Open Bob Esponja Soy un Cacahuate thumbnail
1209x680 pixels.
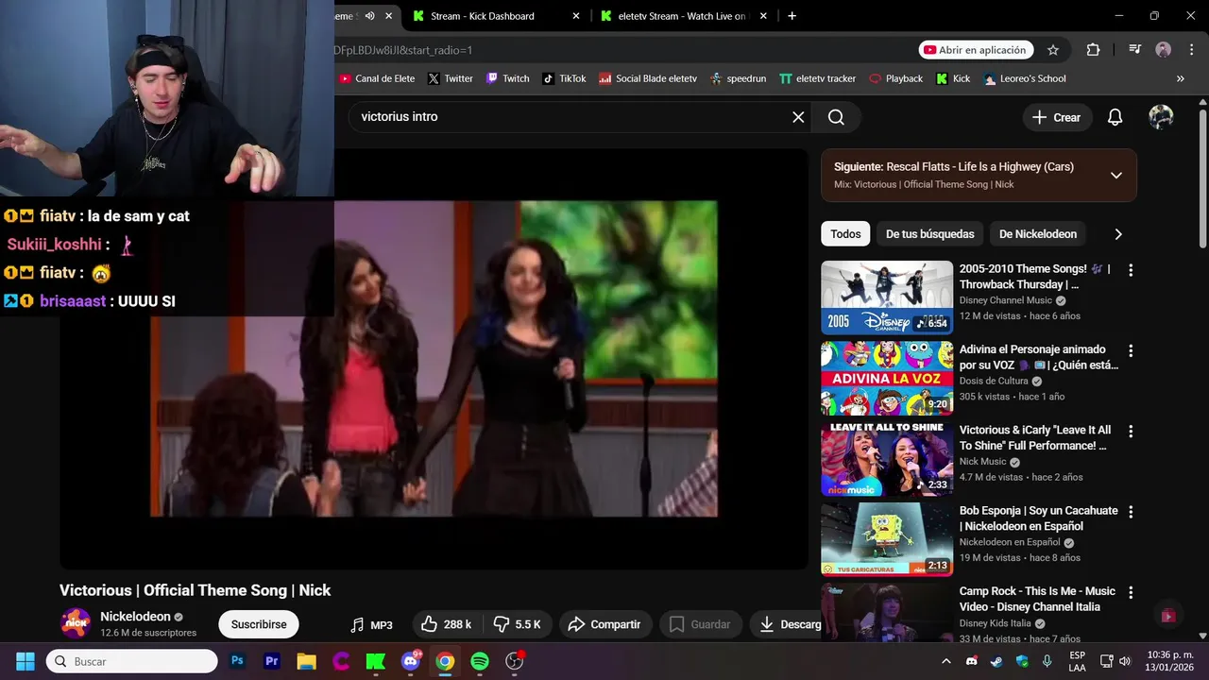click(x=887, y=539)
